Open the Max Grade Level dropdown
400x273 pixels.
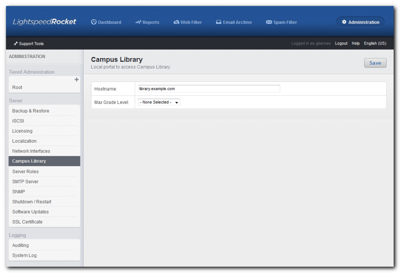click(159, 102)
